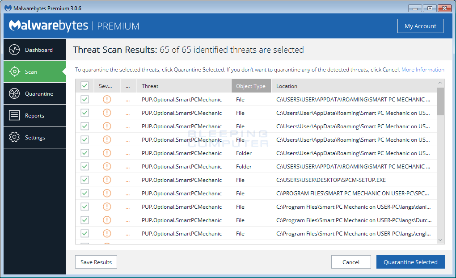
Task: Click severity warning icon of first threat row
Action: [107, 99]
